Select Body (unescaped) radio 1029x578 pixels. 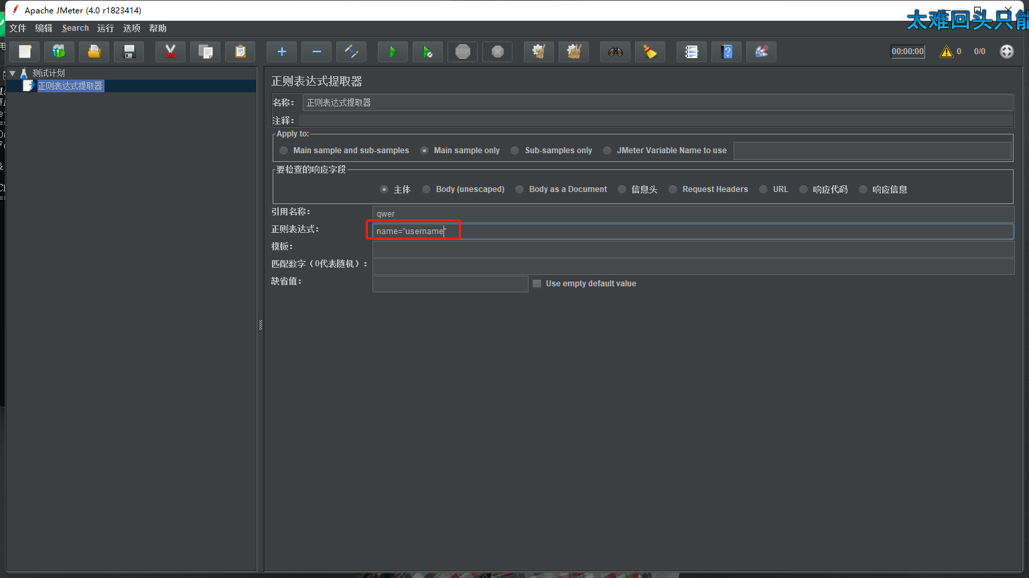point(426,189)
